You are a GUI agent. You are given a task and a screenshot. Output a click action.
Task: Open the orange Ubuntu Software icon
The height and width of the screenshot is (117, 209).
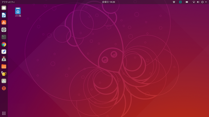click(4, 22)
